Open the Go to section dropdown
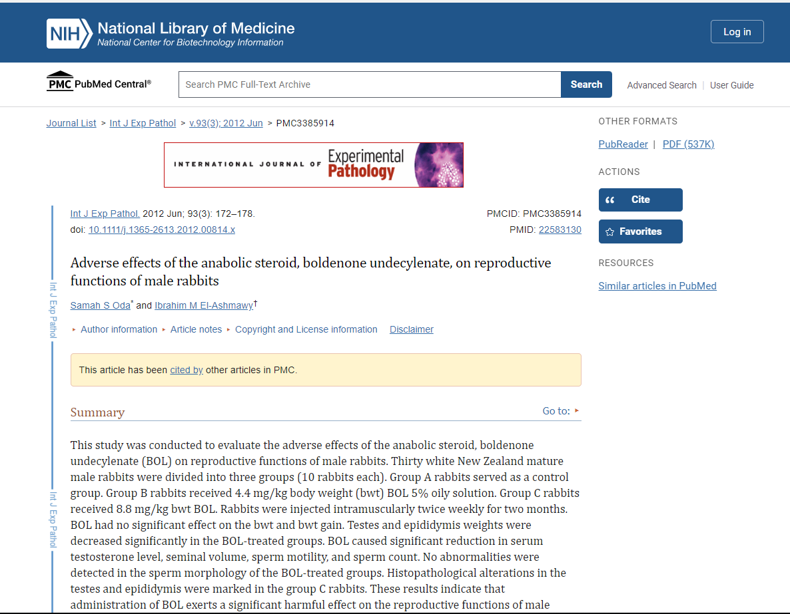The width and height of the screenshot is (790, 614). pos(561,411)
